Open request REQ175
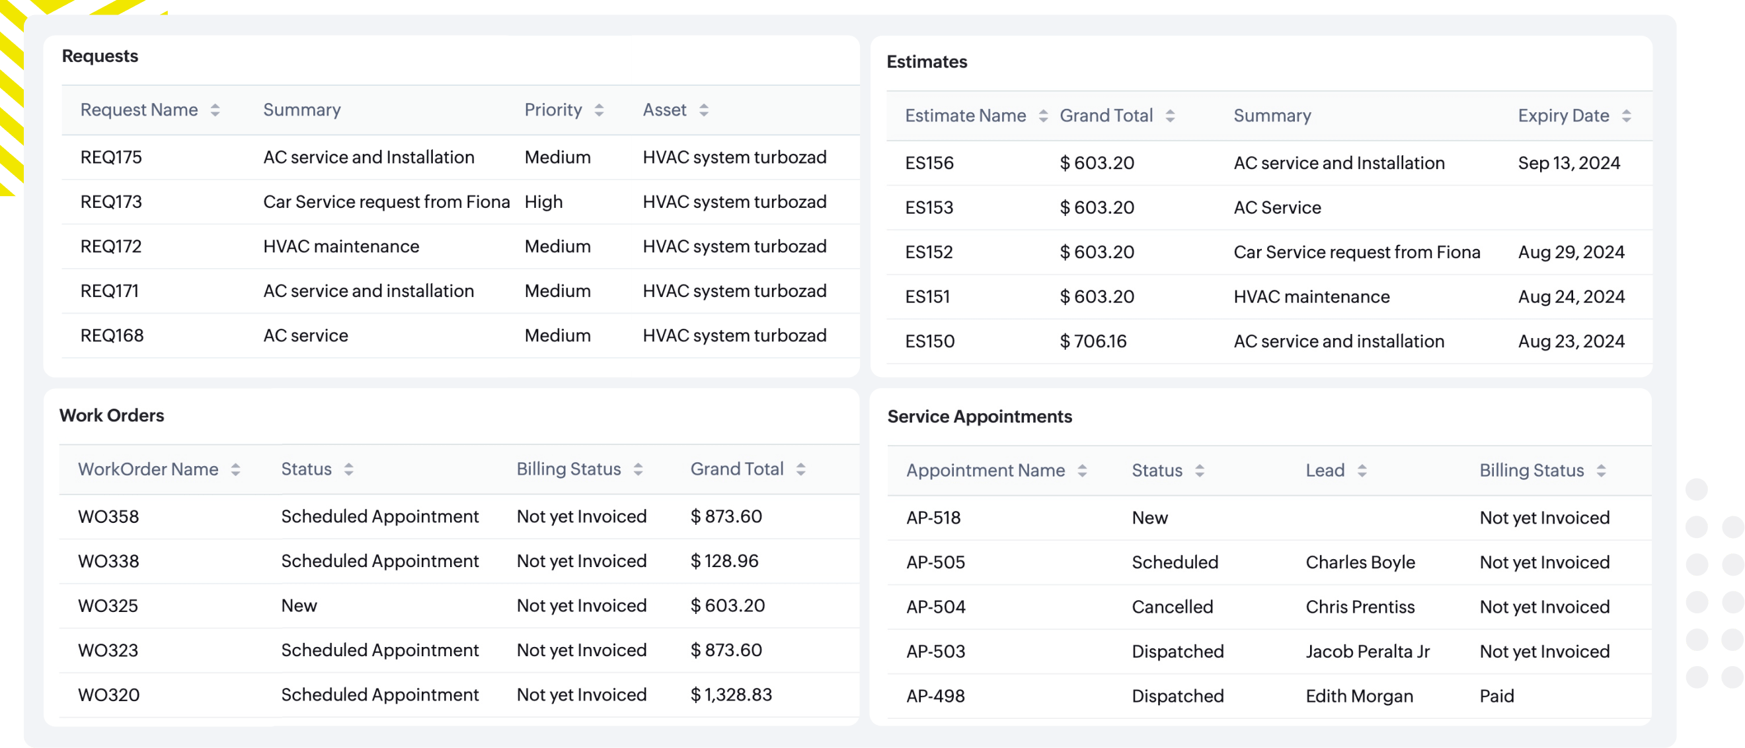Viewport: 1745px width, 748px height. pos(111,158)
